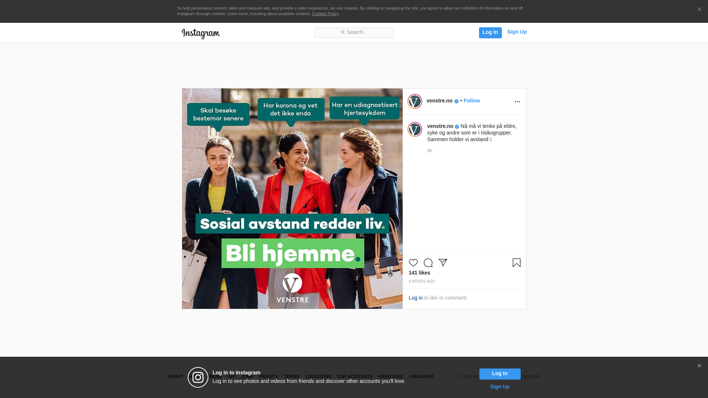Dismiss the cookie notice banner
The height and width of the screenshot is (398, 708).
pos(699,10)
